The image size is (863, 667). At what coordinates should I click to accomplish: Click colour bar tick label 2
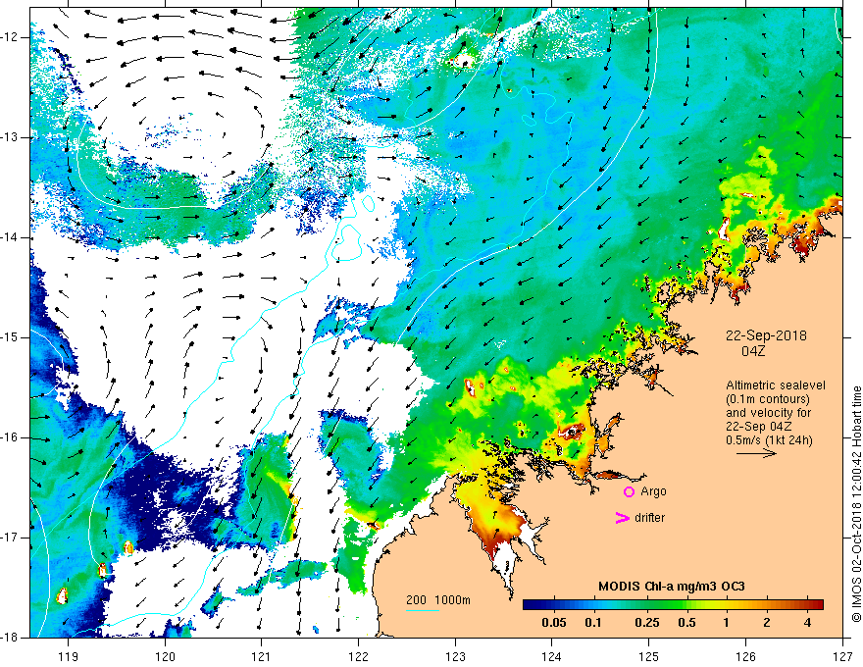coord(767,623)
